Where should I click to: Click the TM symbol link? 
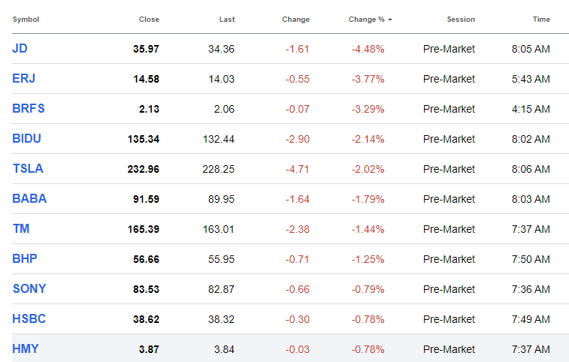point(21,228)
